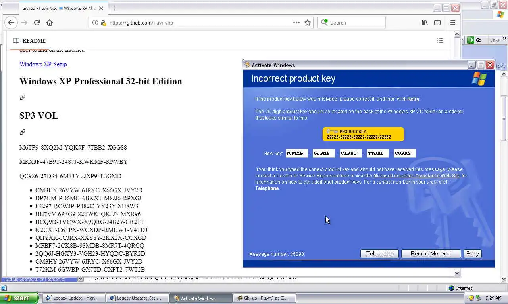Click the third product key field CXR83
This screenshot has width=508, height=304.
(x=350, y=153)
